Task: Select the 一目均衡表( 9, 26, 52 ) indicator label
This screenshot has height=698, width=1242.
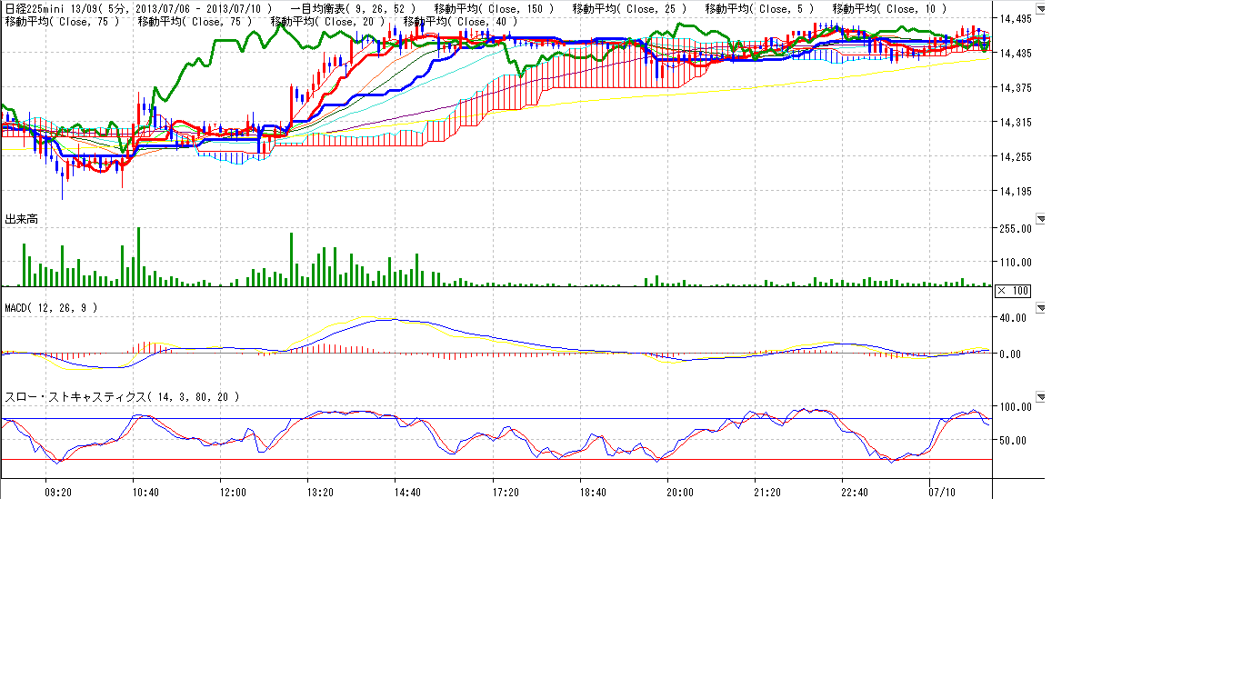Action: 352,9
